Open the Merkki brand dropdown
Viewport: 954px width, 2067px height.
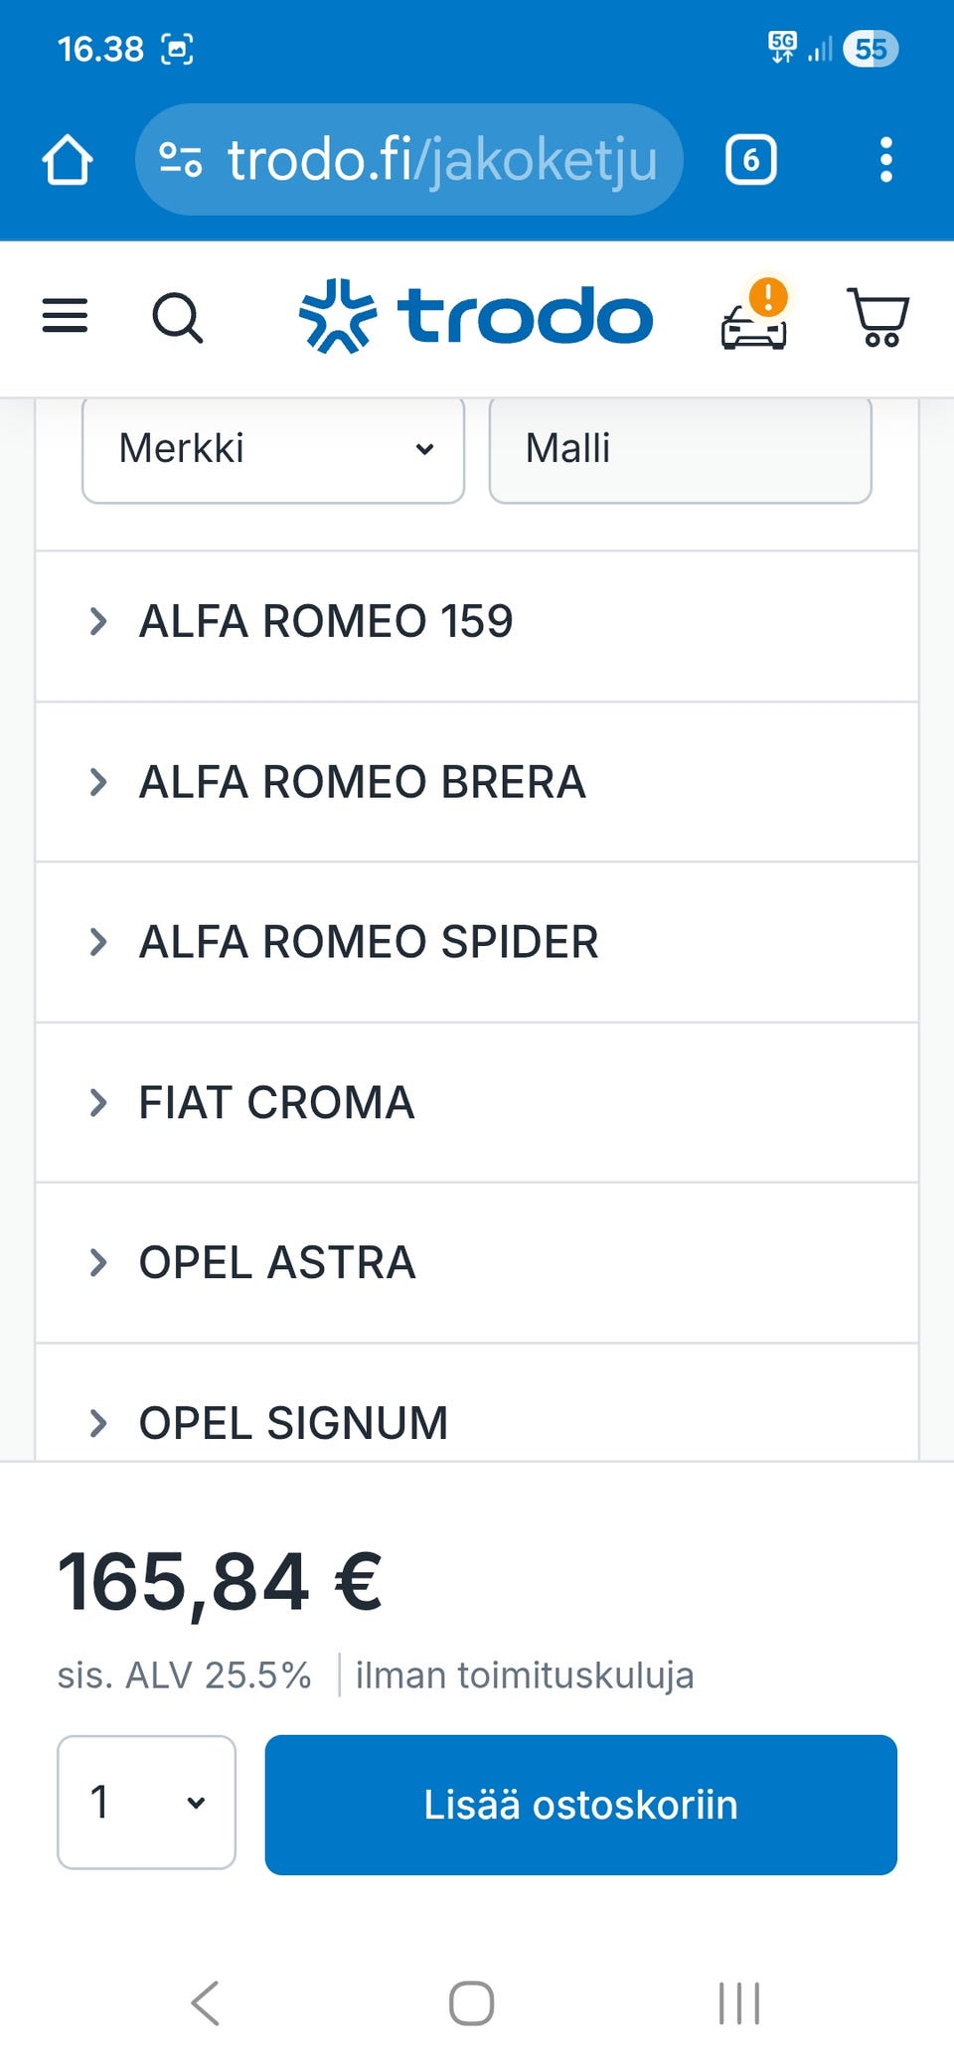pos(273,449)
